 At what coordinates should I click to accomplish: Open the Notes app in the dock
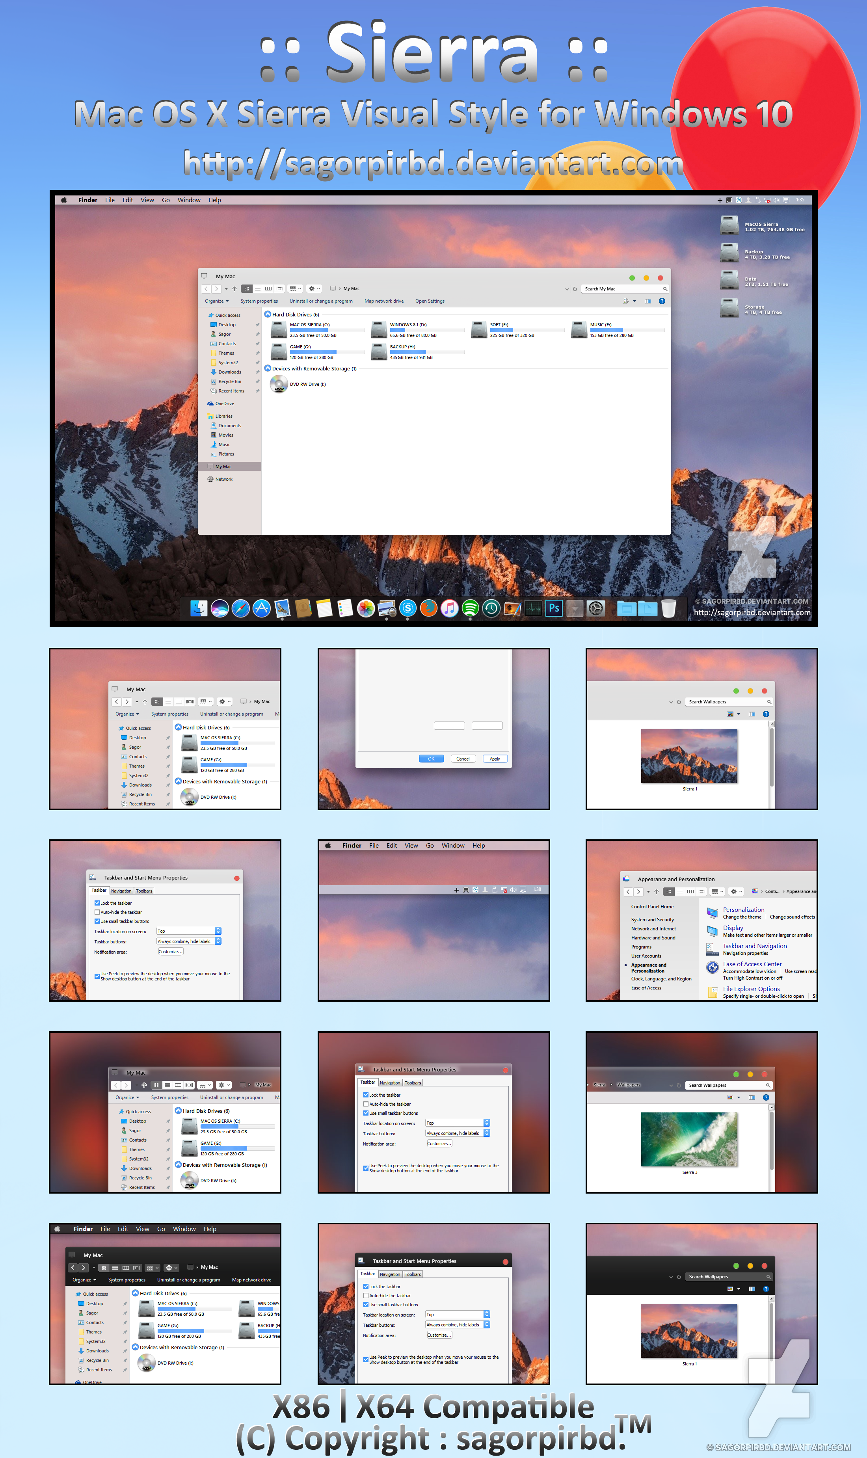point(324,608)
